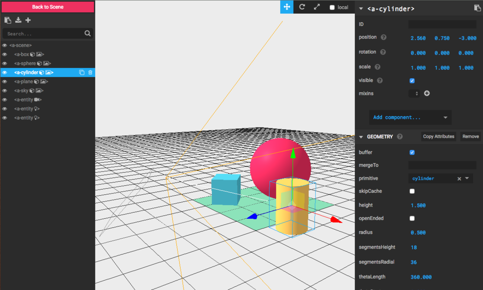Hide the a-box entity via eye icon
Image resolution: width=483 pixels, height=290 pixels.
[x=4, y=55]
